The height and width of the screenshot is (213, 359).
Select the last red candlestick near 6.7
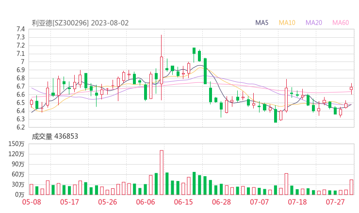point(351,89)
